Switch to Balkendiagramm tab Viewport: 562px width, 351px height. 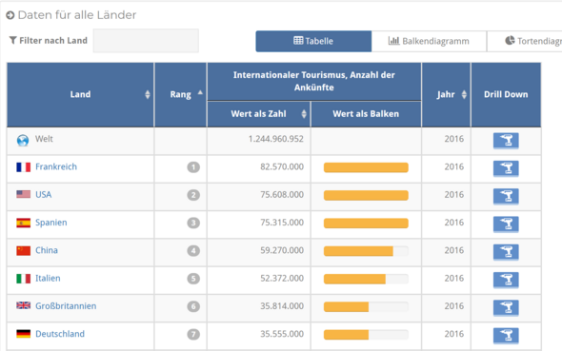coord(429,41)
